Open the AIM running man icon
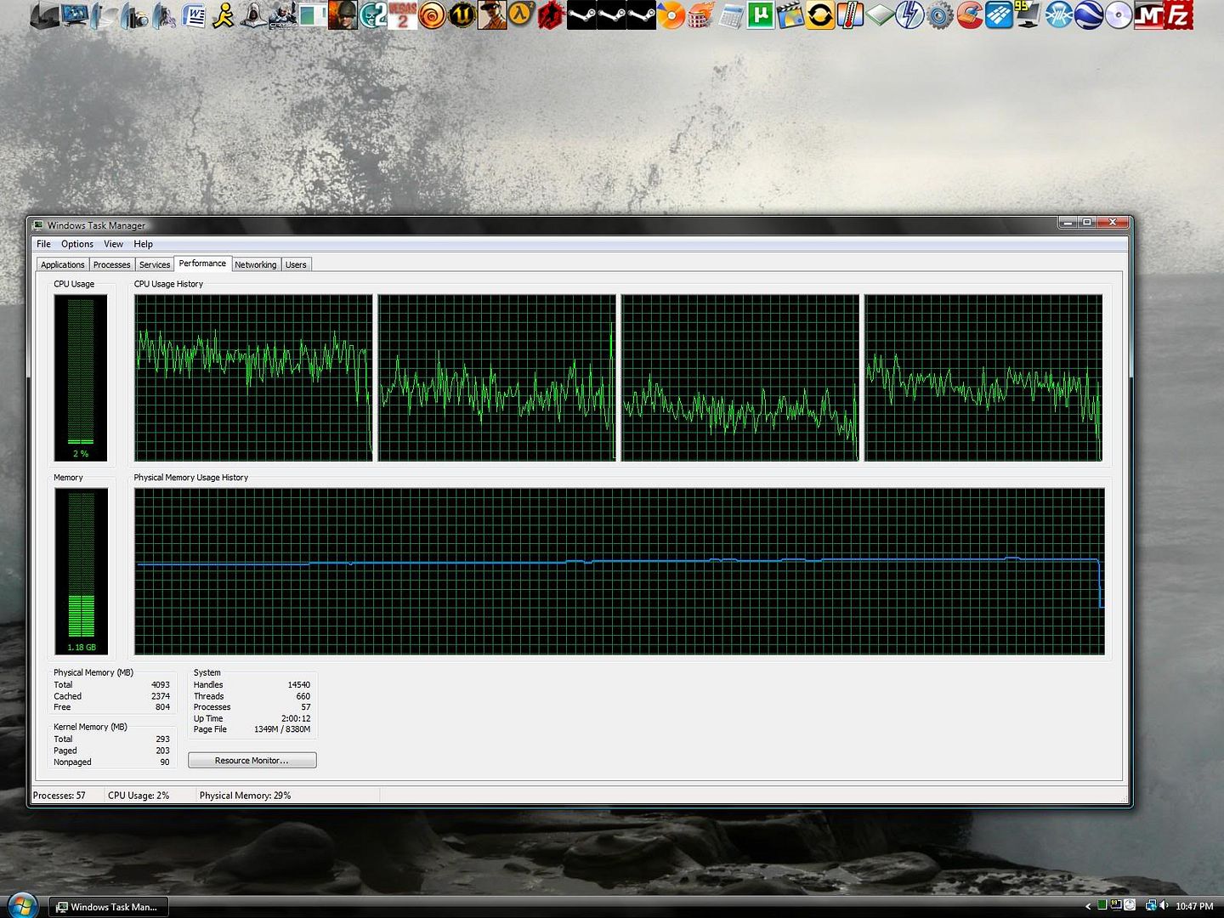This screenshot has width=1224, height=918. [224, 15]
